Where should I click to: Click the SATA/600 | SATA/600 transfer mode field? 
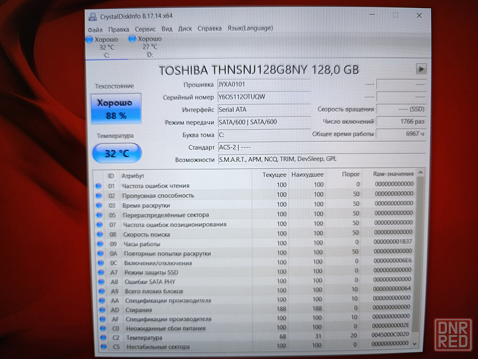264,122
